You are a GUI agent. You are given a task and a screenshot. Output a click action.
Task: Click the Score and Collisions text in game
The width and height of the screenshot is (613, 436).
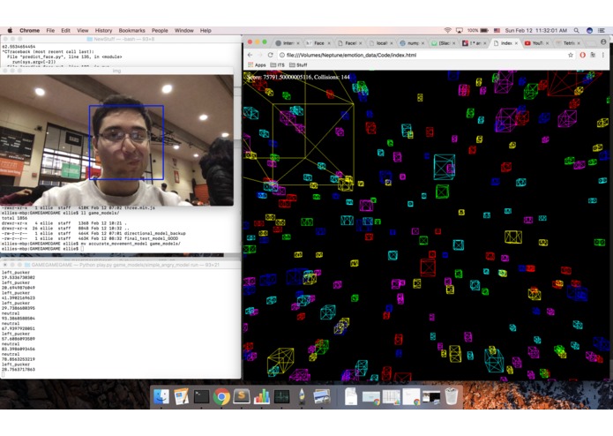[x=299, y=77]
